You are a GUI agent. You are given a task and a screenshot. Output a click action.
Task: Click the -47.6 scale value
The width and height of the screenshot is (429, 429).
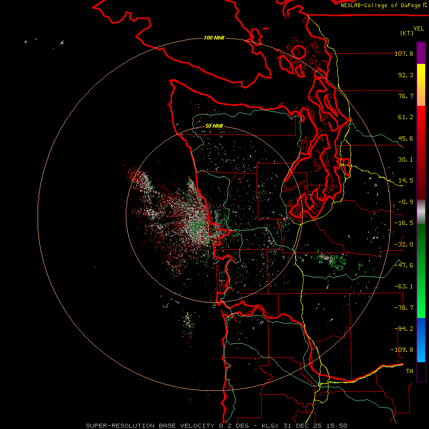pos(404,266)
